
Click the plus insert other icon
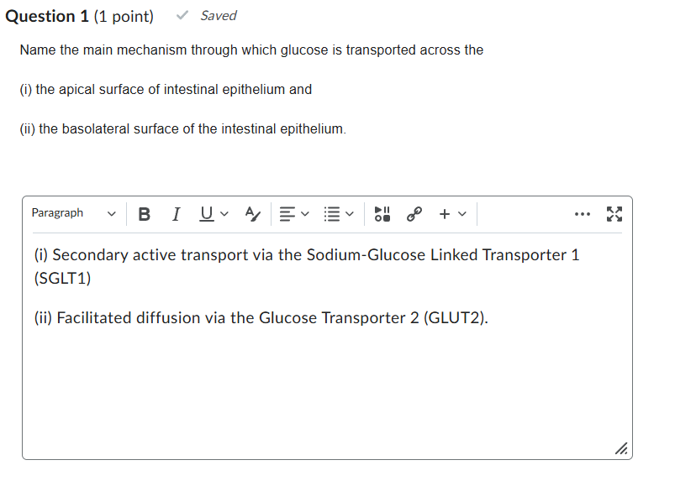point(445,213)
